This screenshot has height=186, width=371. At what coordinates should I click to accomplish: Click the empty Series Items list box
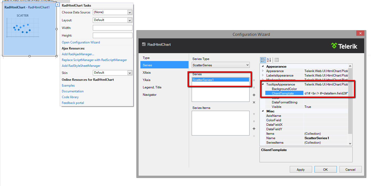tap(221, 123)
